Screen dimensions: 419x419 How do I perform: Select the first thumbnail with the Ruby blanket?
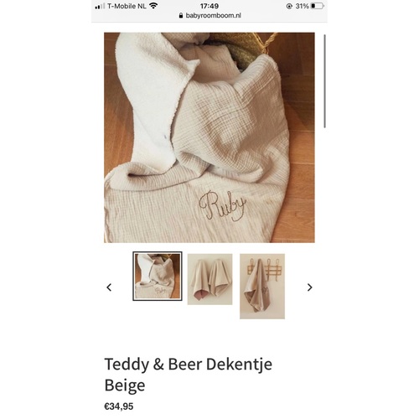[x=158, y=276]
